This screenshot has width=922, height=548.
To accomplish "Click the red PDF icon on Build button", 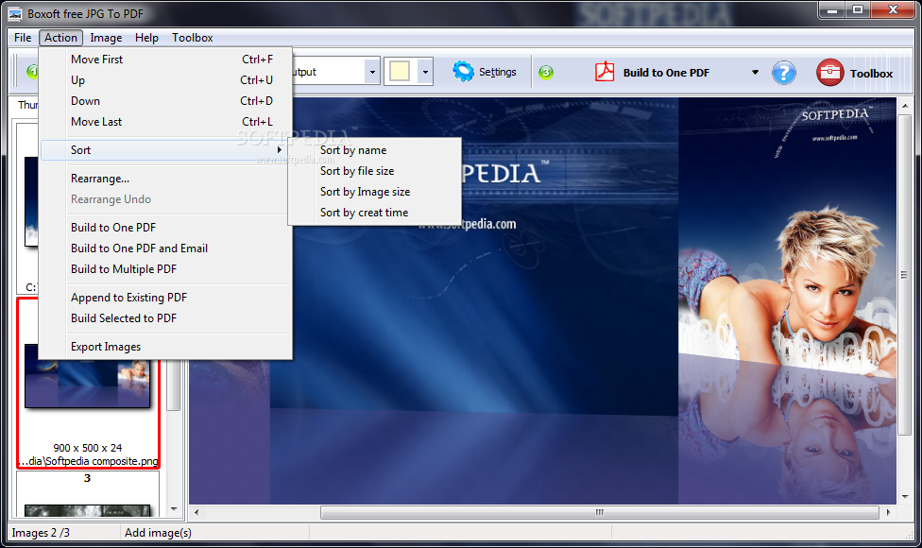I will click(x=605, y=72).
